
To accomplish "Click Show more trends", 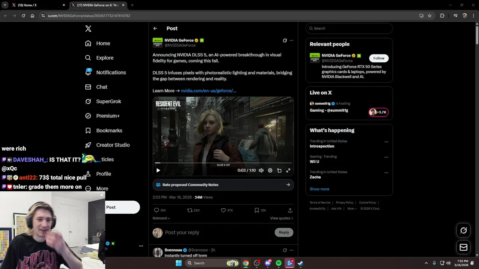I will pyautogui.click(x=319, y=189).
